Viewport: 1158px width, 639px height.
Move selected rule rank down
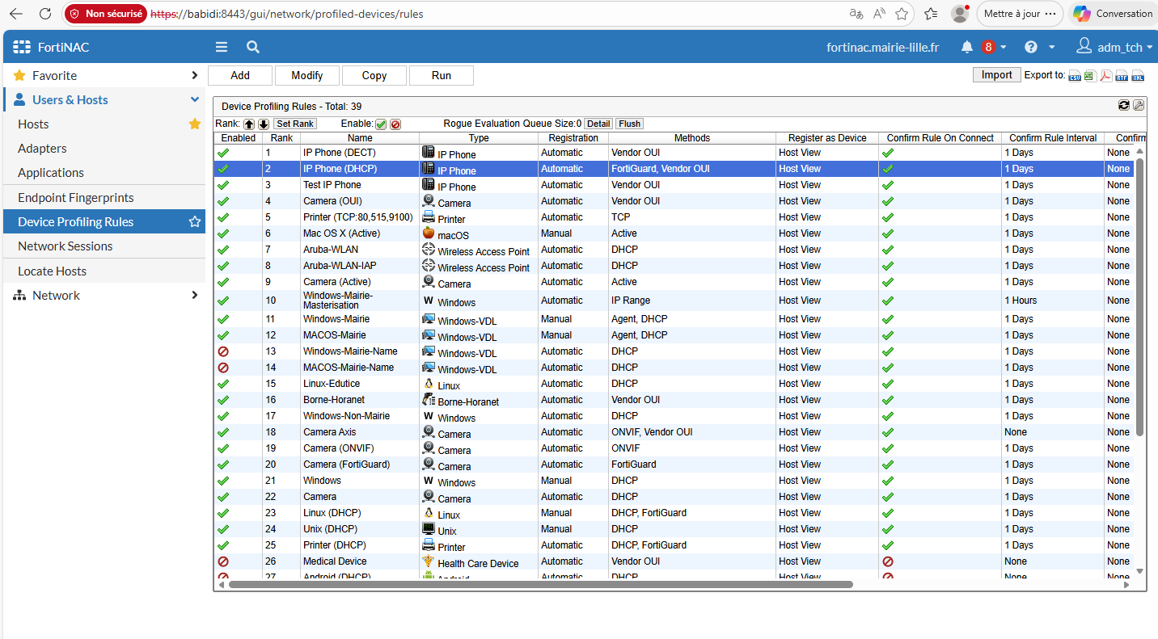(x=264, y=124)
